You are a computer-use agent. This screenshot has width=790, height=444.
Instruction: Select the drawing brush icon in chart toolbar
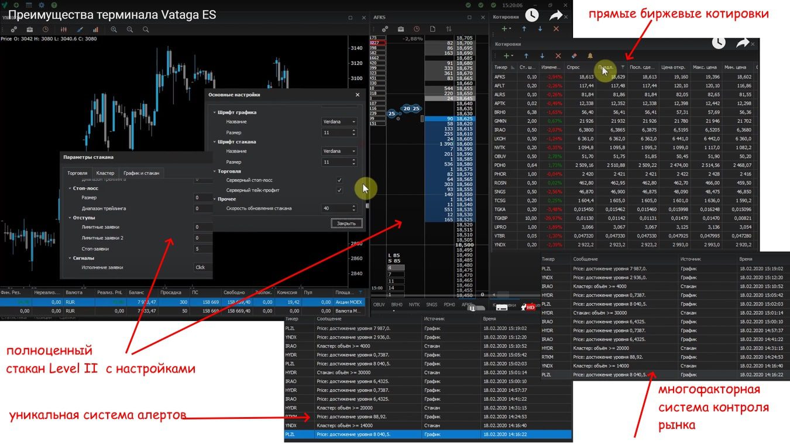pyautogui.click(x=80, y=29)
